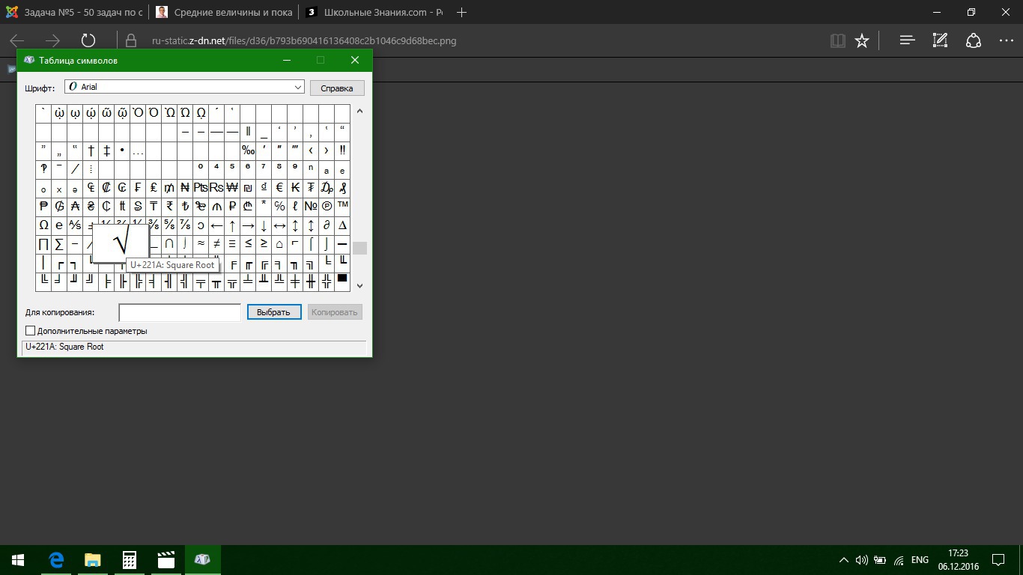The width and height of the screenshot is (1023, 575).
Task: Go back in the Edge browser
Action: point(17,41)
